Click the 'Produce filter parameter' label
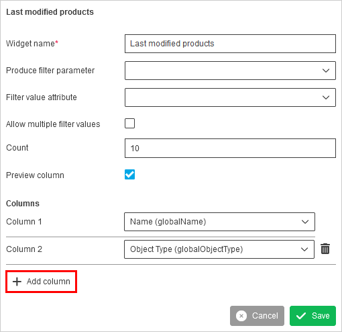This screenshot has height=332, width=342. (50, 71)
